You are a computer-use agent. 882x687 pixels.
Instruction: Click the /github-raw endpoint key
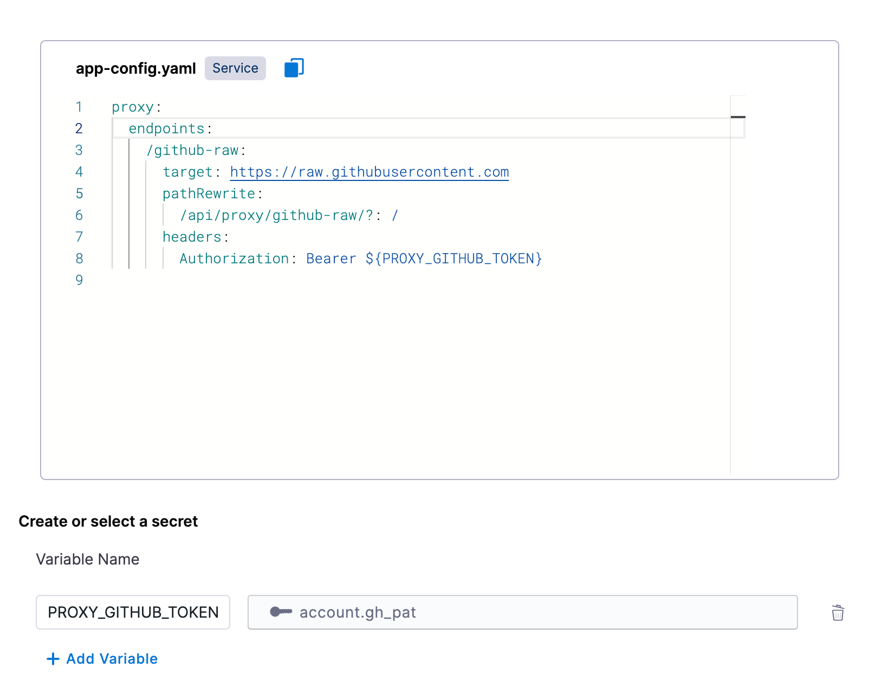tap(192, 151)
